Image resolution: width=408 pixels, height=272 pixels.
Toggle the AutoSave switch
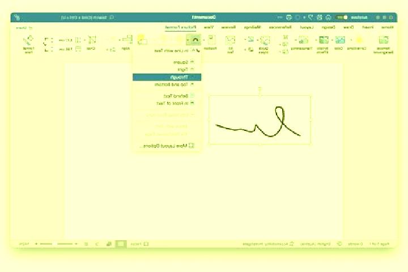pyautogui.click(x=342, y=18)
